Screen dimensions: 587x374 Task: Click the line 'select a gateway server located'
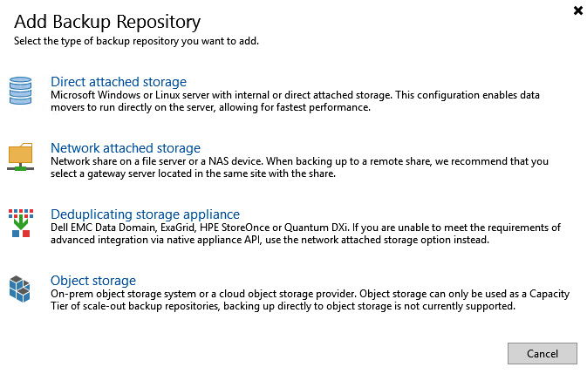193,173
